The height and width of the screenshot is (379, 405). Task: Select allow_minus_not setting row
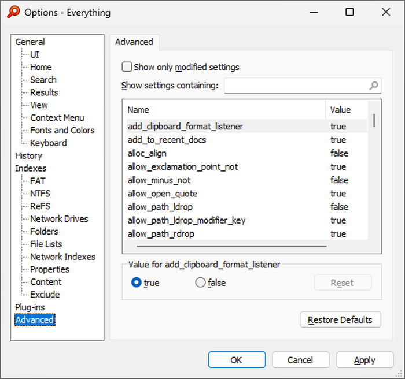tap(246, 180)
